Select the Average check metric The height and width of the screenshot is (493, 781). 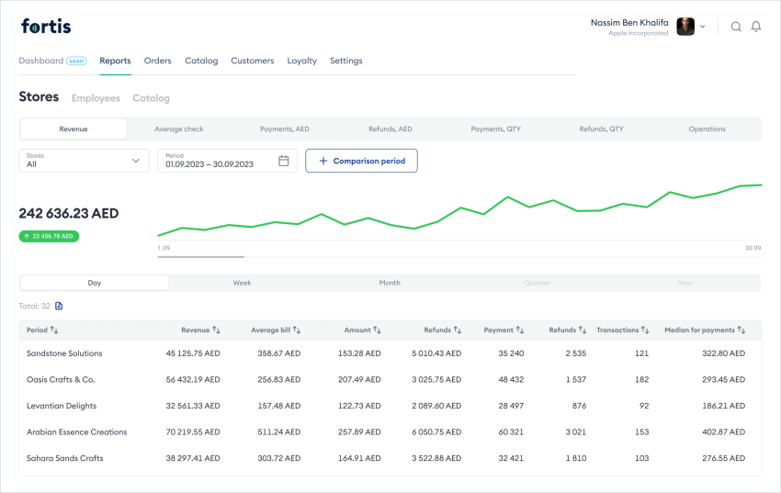click(x=179, y=129)
